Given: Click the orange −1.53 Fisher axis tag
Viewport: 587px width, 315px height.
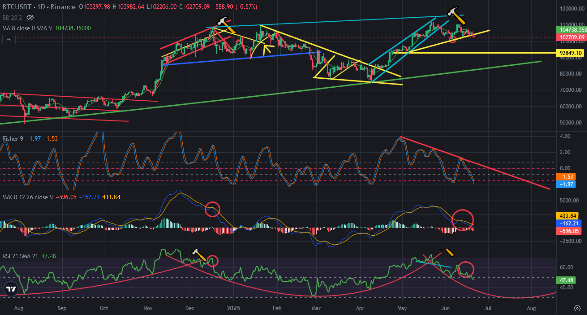Looking at the screenshot, I should (x=566, y=177).
